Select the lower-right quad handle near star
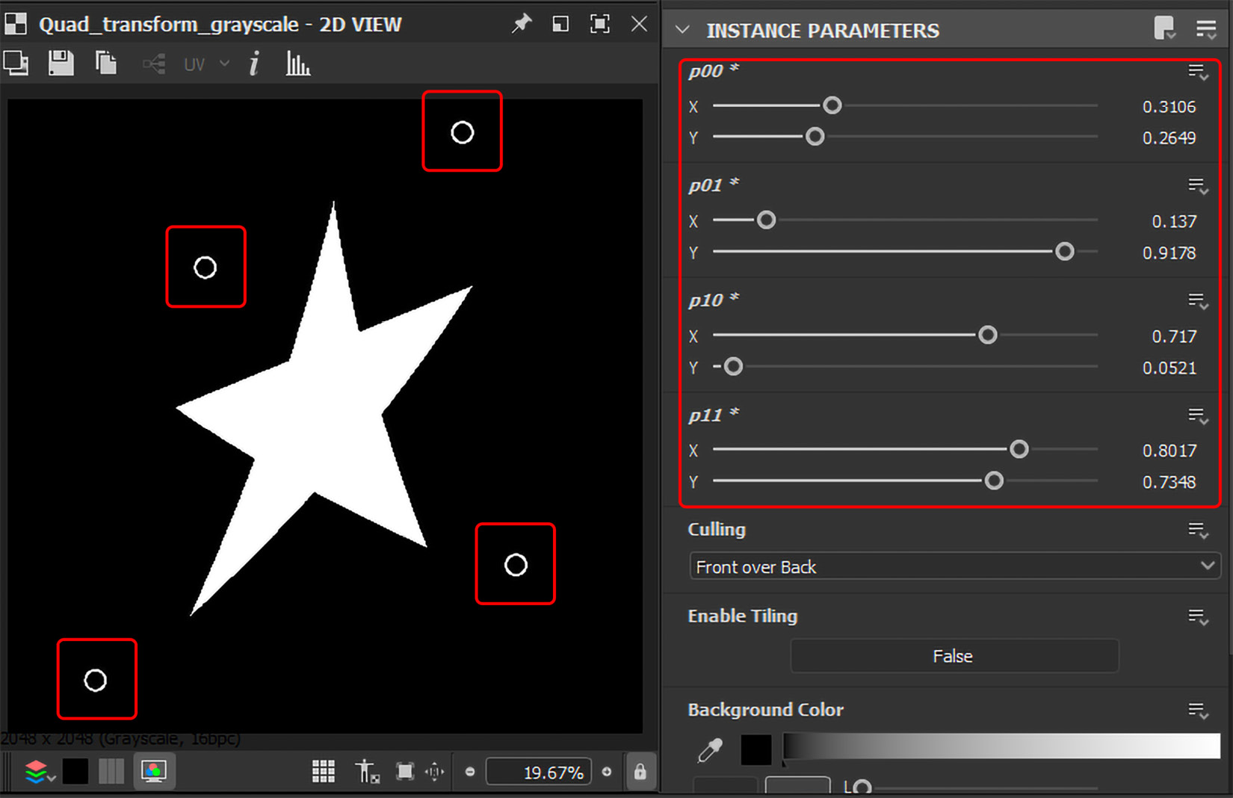1233x798 pixels. pos(516,565)
